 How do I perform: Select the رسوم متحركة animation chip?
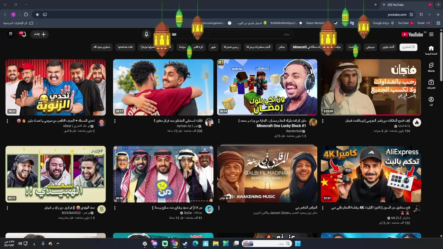(231, 47)
